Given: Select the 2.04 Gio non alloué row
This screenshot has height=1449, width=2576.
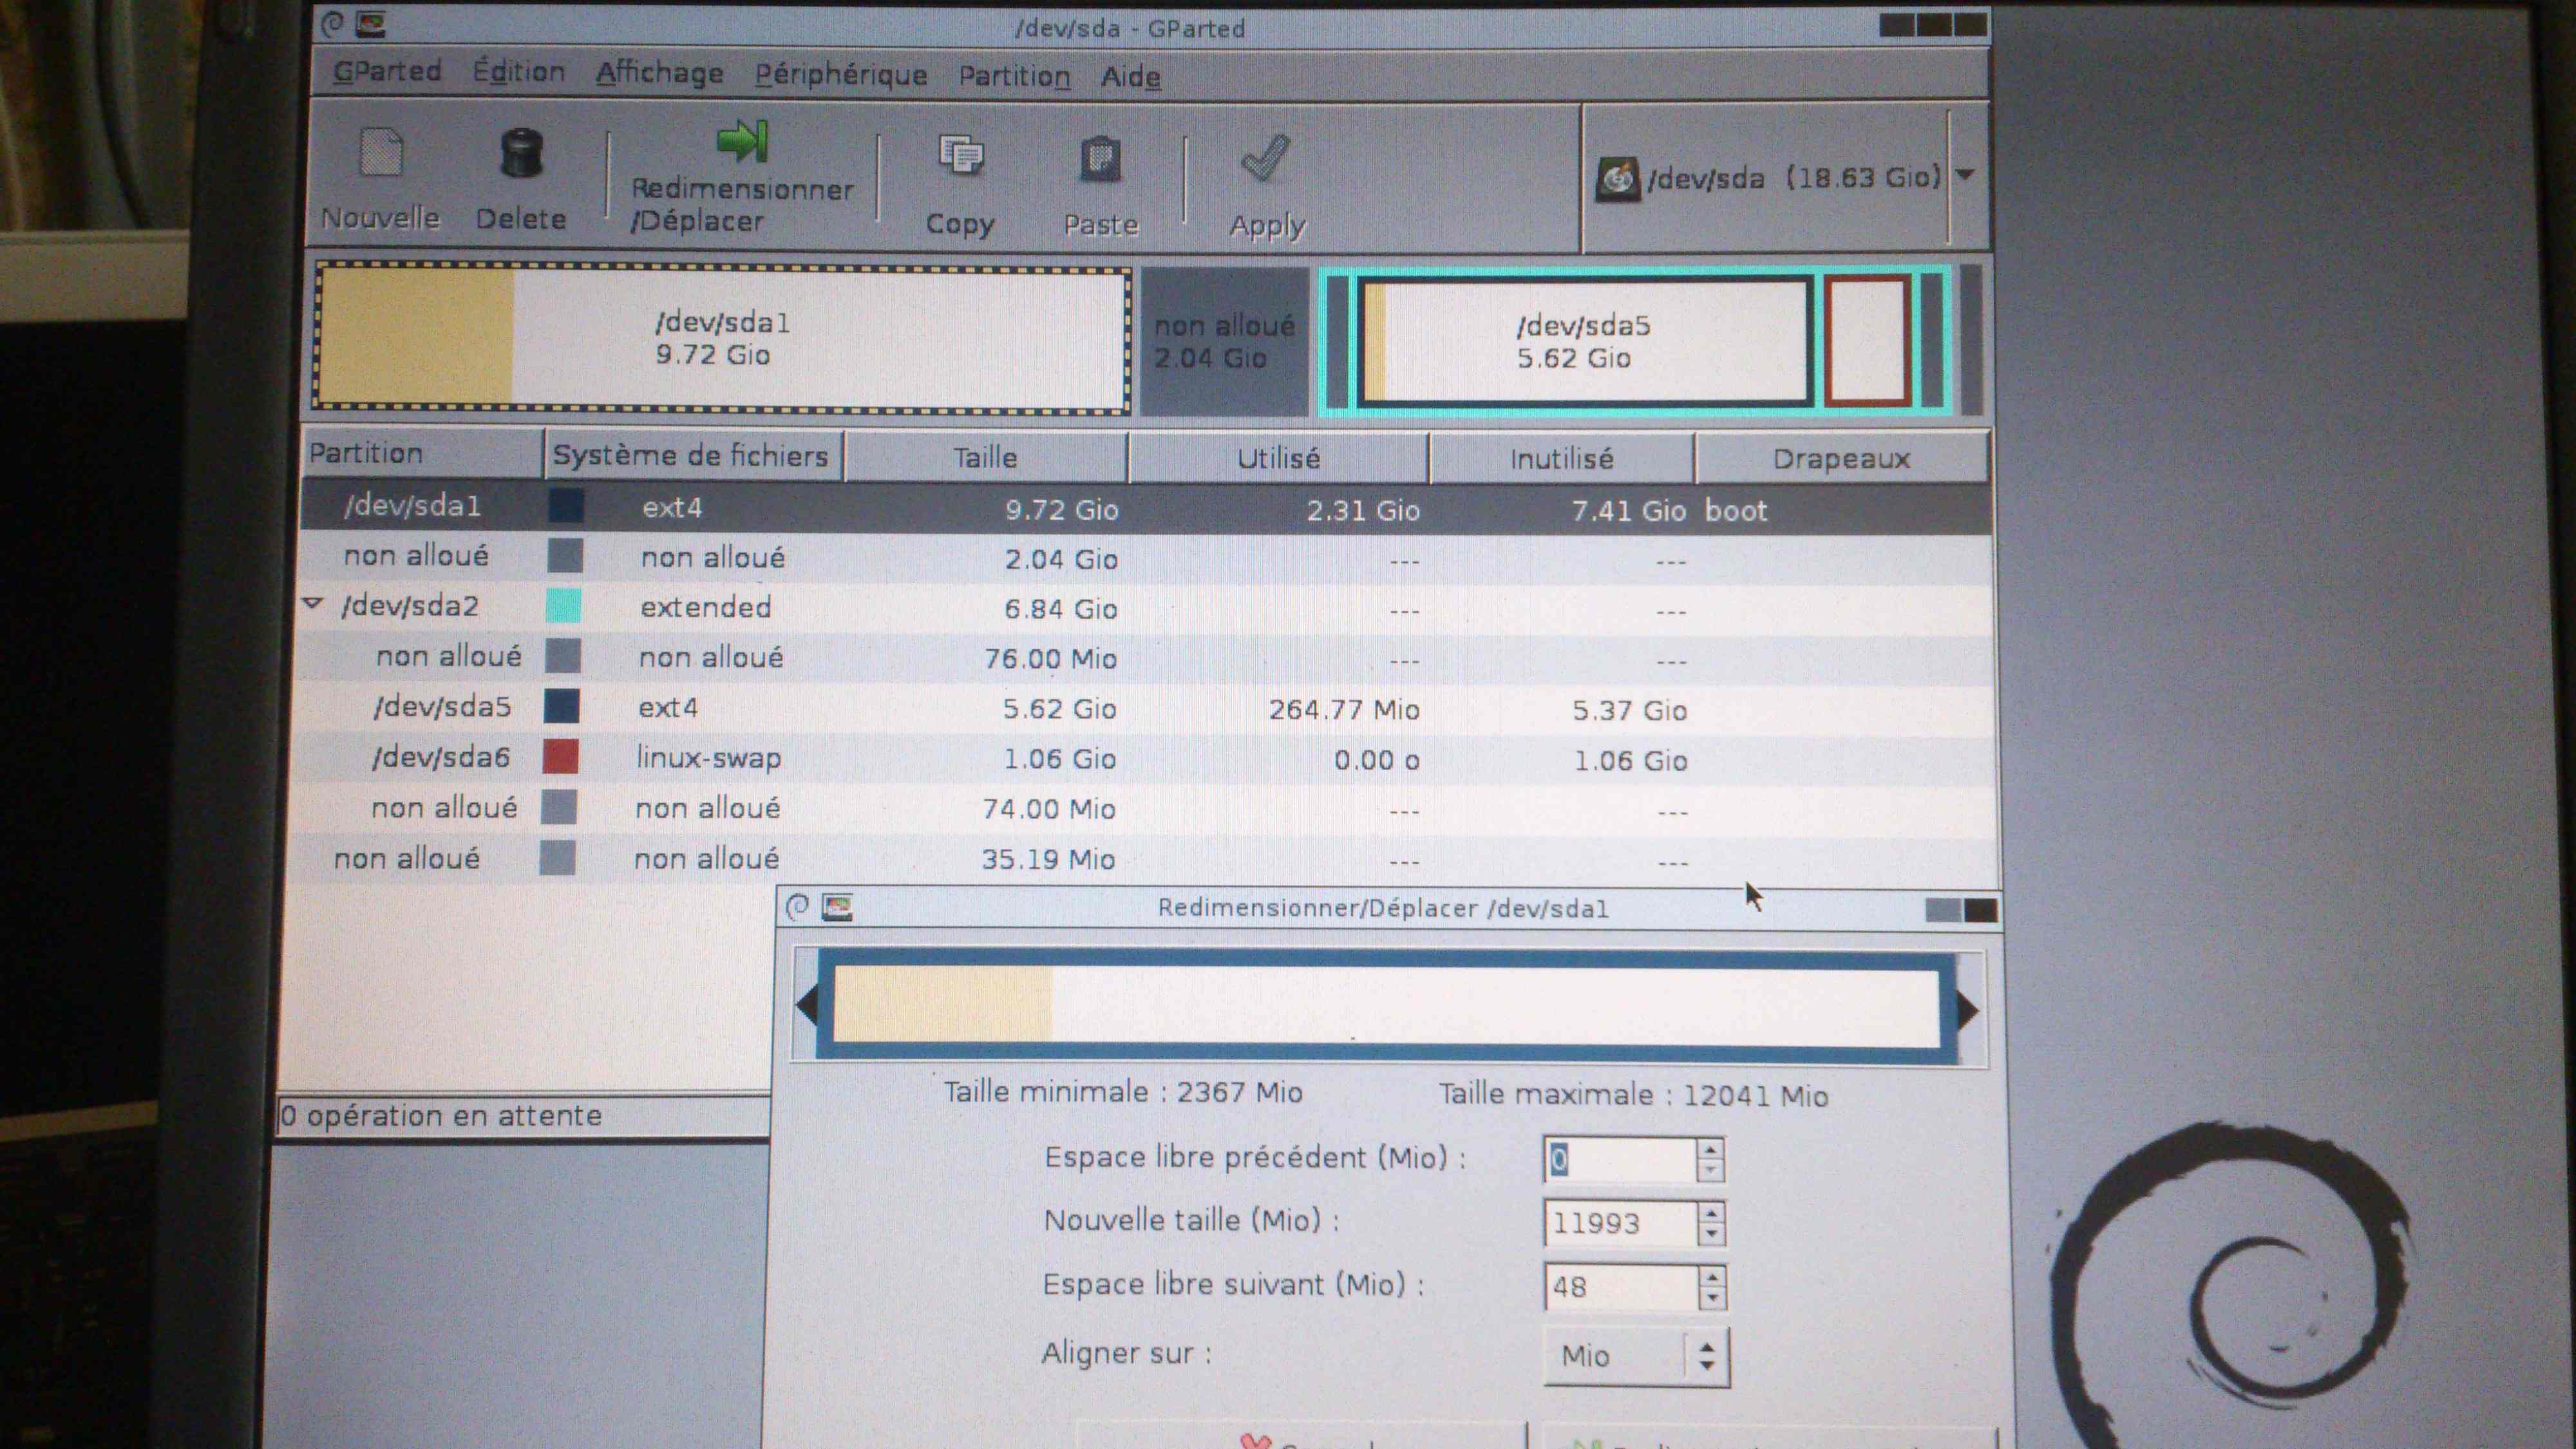Looking at the screenshot, I should 1145,558.
